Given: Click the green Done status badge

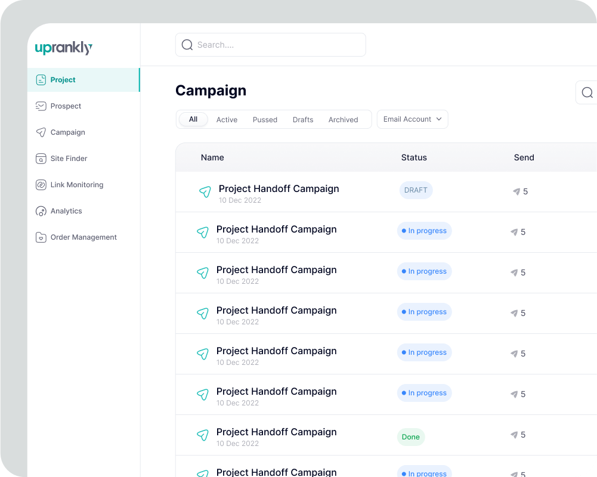Looking at the screenshot, I should click(x=410, y=437).
